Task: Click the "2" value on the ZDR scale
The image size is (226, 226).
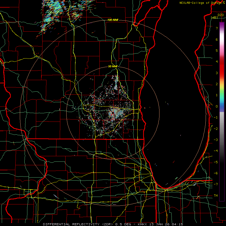Action: tap(217, 84)
